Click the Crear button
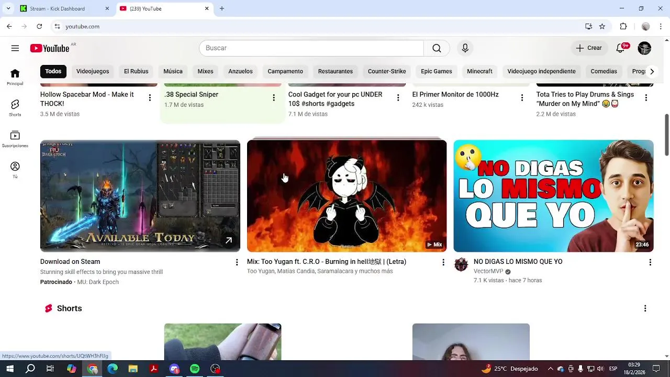The height and width of the screenshot is (377, 670). [589, 48]
